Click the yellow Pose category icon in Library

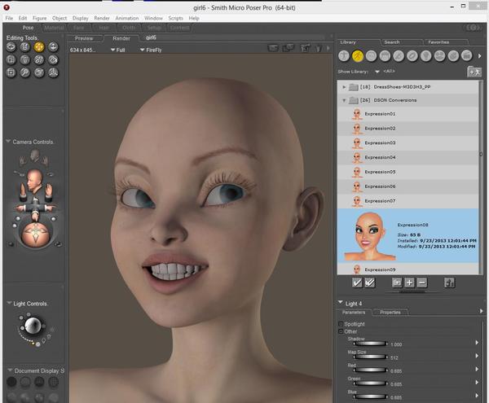coord(357,56)
